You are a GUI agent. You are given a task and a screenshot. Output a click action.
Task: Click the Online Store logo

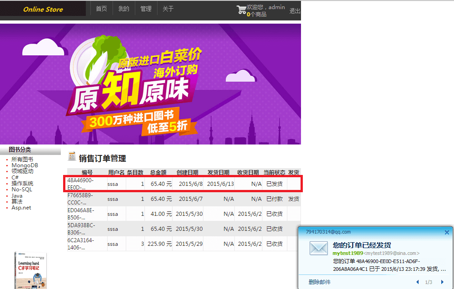[x=43, y=9]
